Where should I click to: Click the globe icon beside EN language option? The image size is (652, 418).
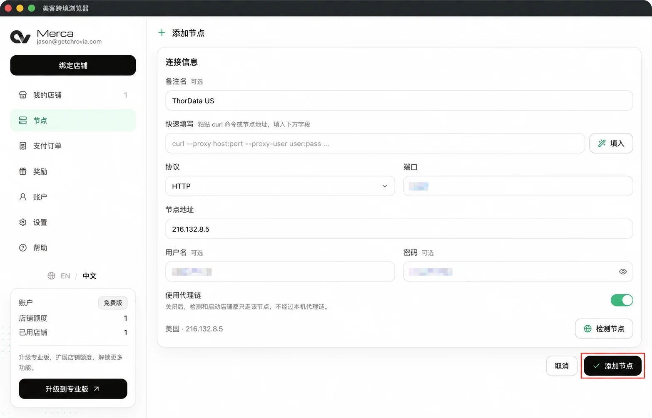click(51, 276)
